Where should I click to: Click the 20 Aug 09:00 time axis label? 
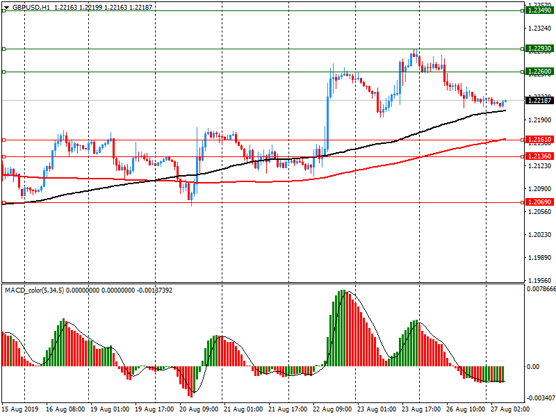pos(199,409)
